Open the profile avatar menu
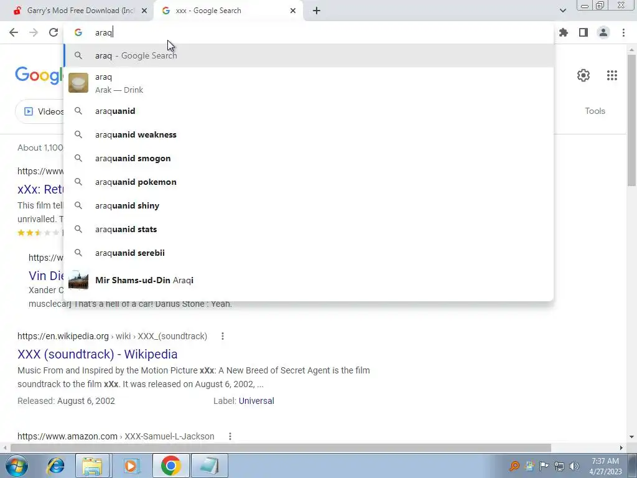This screenshot has height=478, width=637. pos(603,32)
